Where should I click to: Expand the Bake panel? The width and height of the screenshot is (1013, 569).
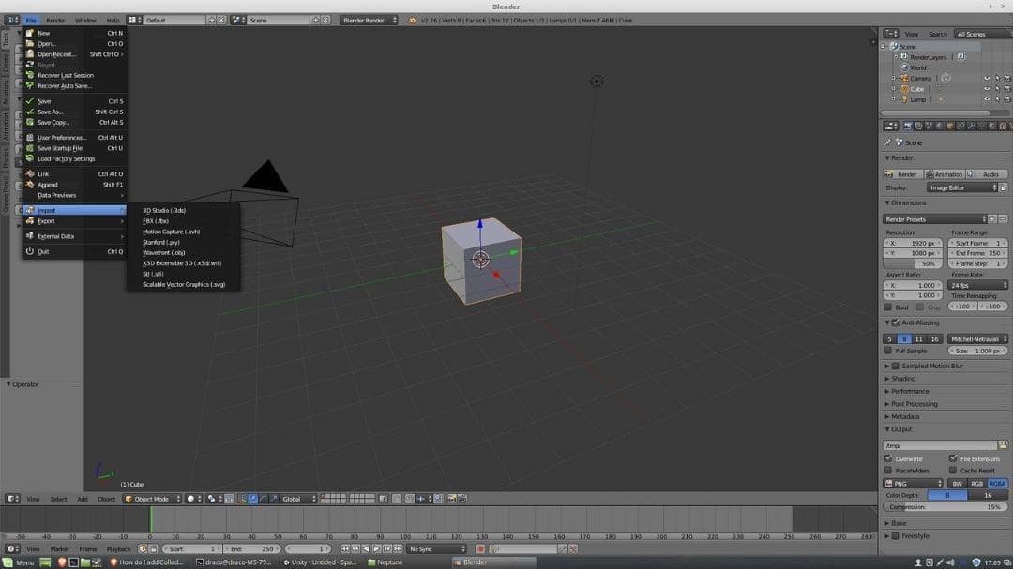898,523
